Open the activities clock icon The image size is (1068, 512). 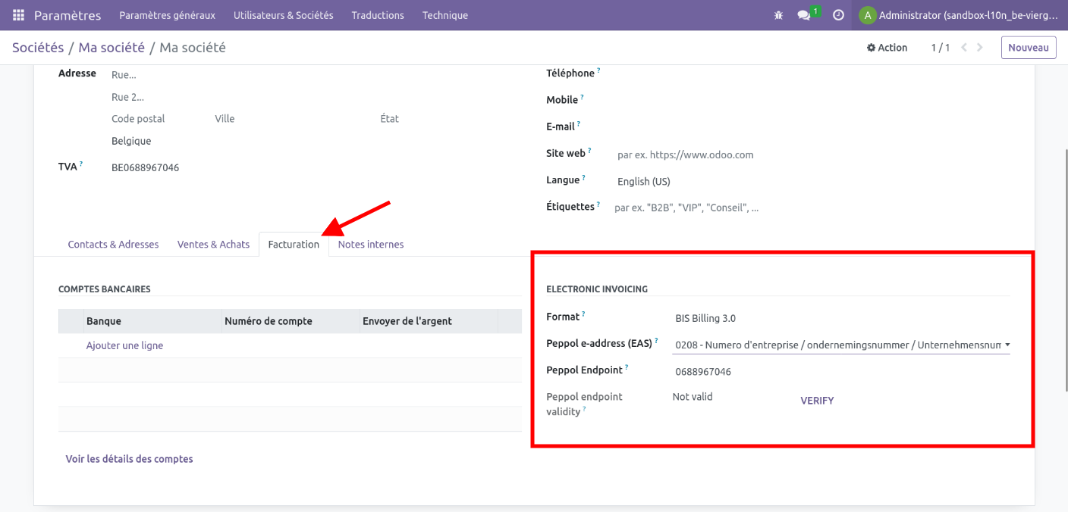click(838, 15)
